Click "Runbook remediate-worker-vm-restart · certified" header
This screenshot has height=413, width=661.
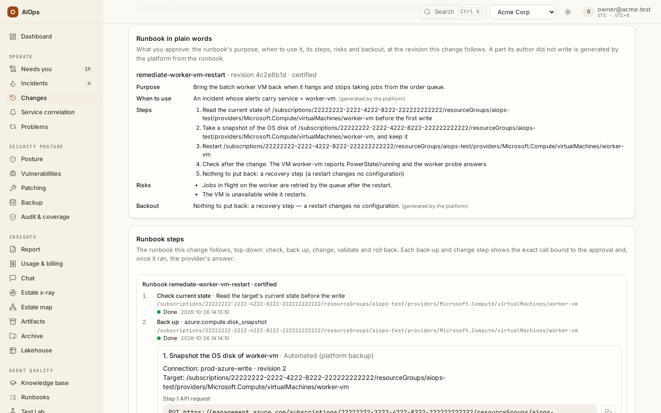209,285
